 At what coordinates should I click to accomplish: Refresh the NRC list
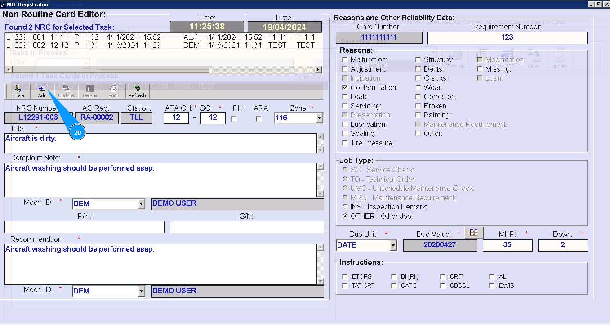137,91
